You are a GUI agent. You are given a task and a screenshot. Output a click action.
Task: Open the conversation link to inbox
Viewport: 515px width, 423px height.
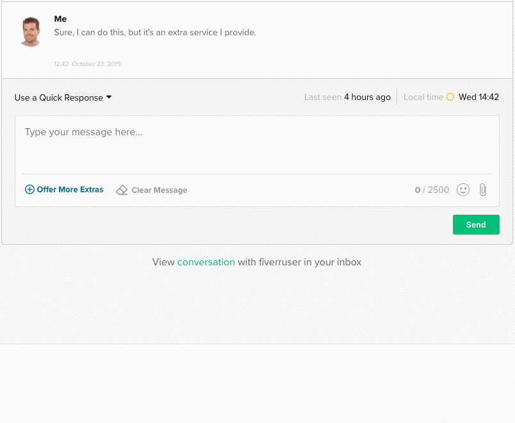tap(206, 262)
